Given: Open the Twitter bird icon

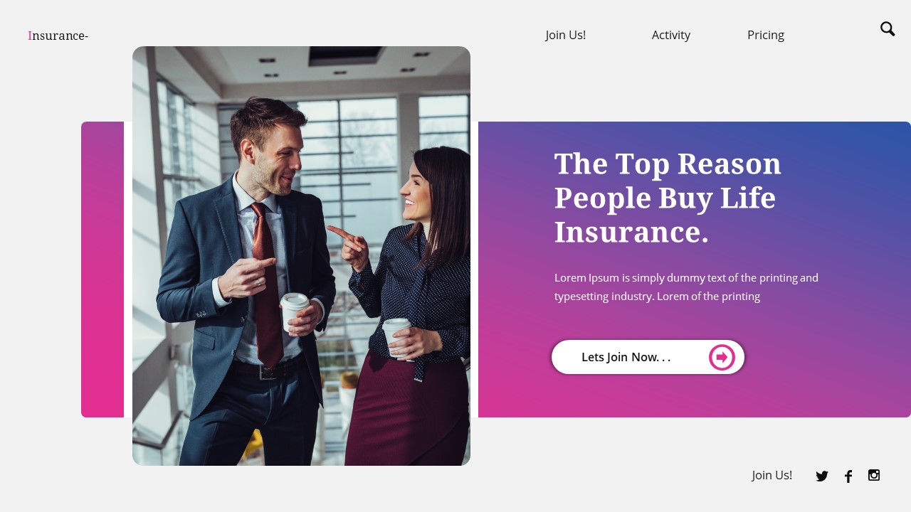Looking at the screenshot, I should [822, 476].
